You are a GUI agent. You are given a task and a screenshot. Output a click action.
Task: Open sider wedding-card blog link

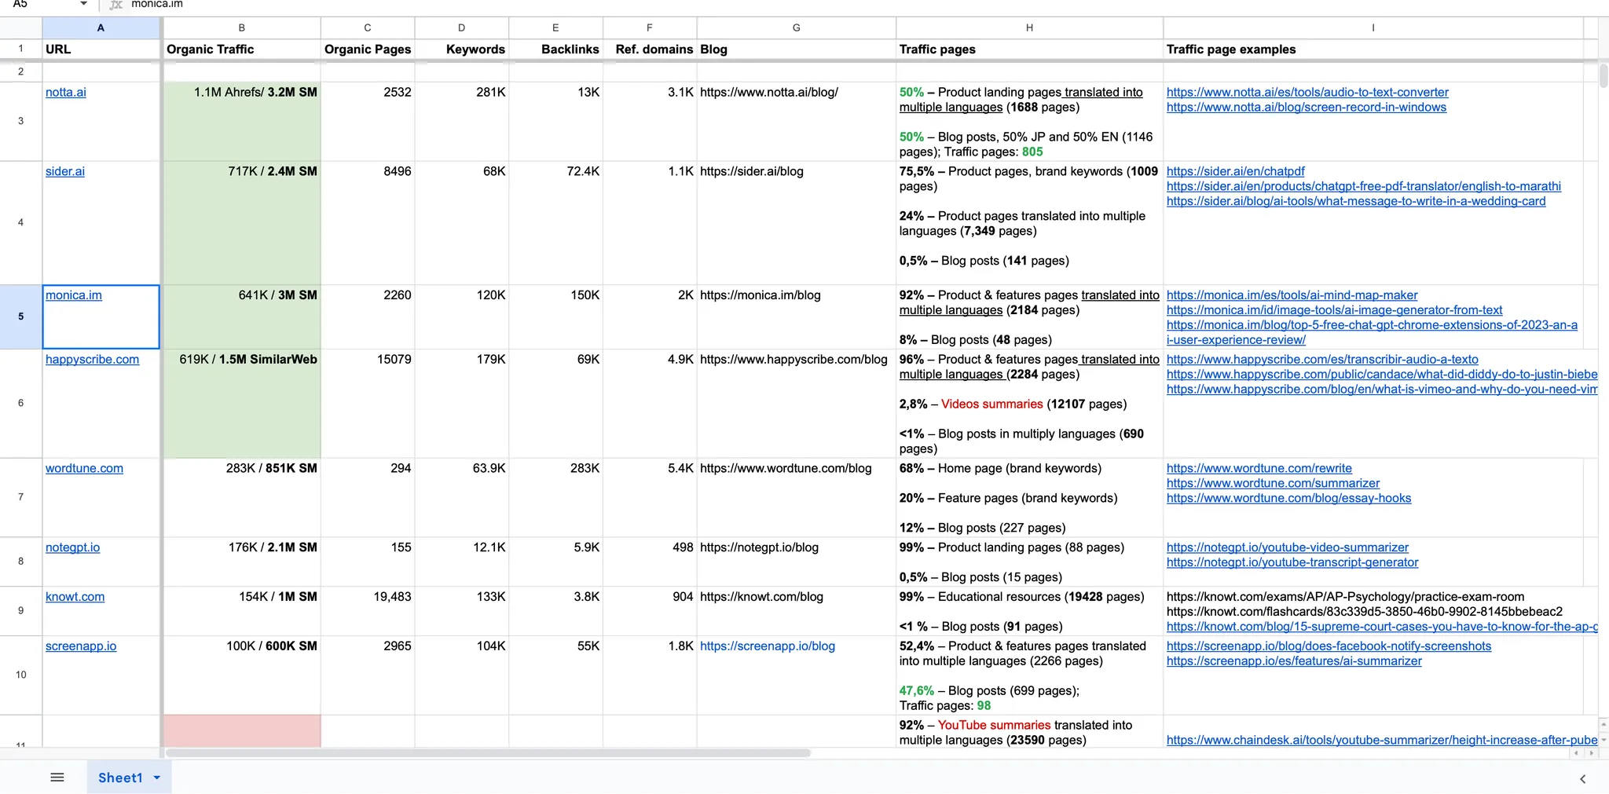[1356, 201]
